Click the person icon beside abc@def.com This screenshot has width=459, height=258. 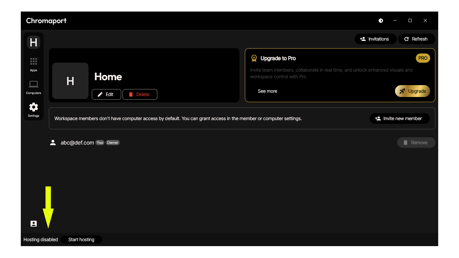(53, 143)
